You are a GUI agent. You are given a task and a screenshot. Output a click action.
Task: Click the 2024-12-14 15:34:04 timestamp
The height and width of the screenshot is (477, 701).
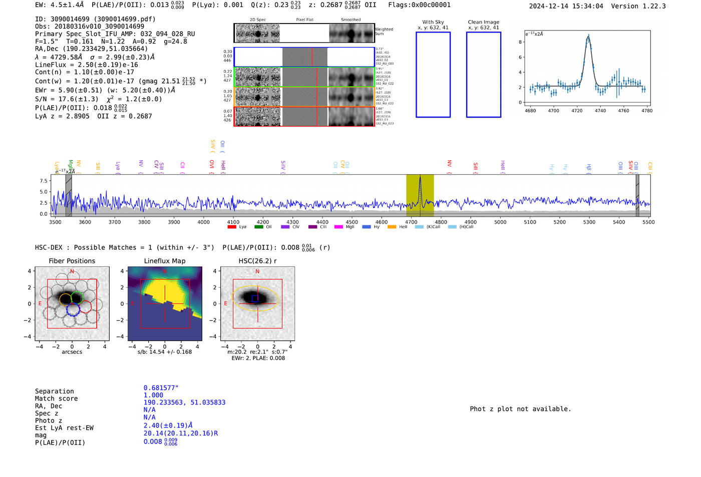pyautogui.click(x=566, y=6)
